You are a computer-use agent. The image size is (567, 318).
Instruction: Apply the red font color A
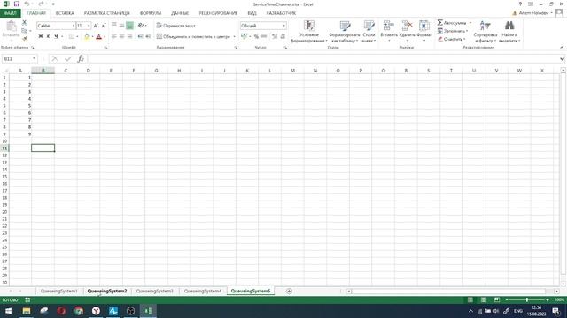[x=98, y=36]
